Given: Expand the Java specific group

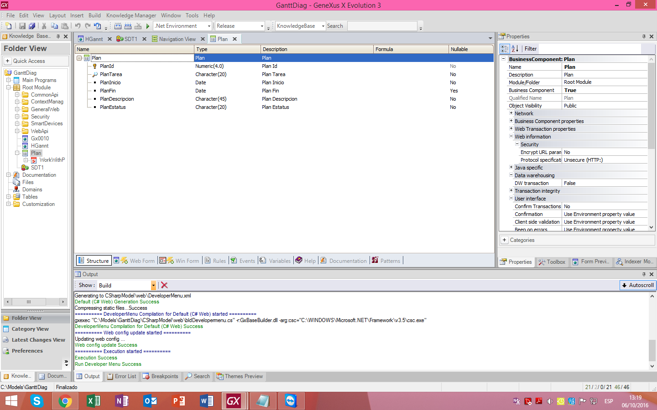Looking at the screenshot, I should coord(511,167).
